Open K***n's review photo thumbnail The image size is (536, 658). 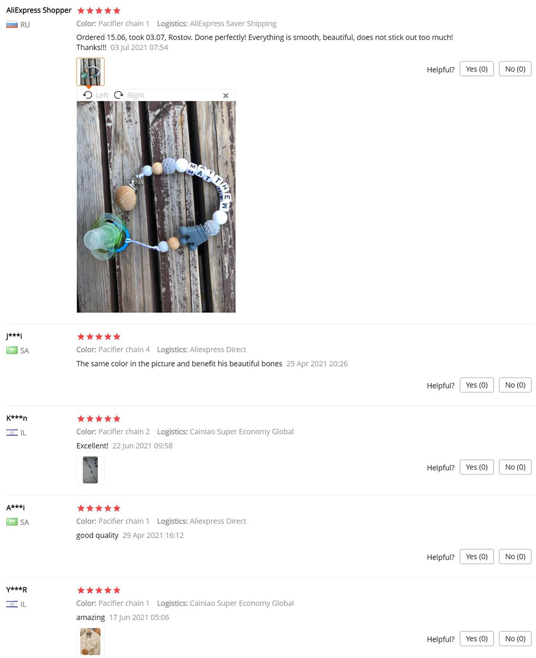pyautogui.click(x=90, y=470)
